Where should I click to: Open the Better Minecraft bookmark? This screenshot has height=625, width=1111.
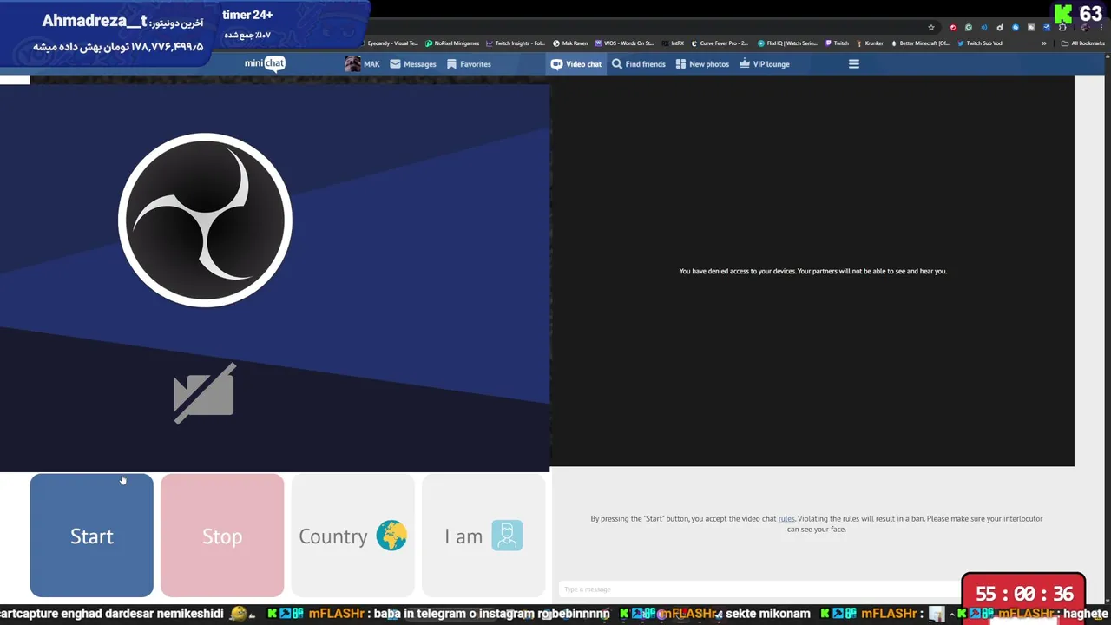click(x=921, y=43)
